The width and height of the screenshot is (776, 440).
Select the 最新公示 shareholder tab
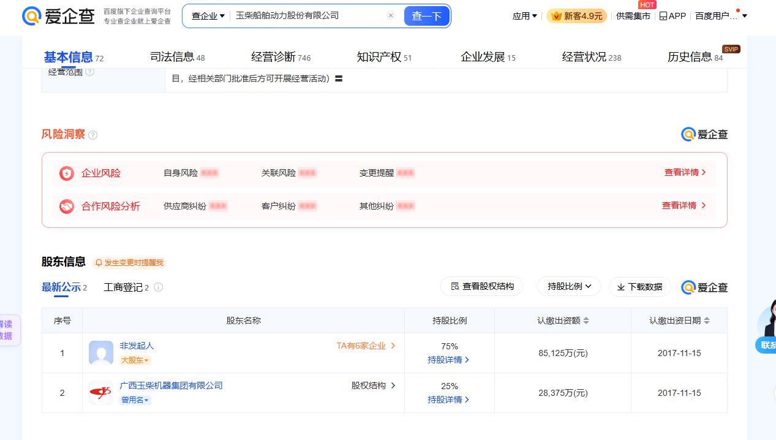(64, 287)
